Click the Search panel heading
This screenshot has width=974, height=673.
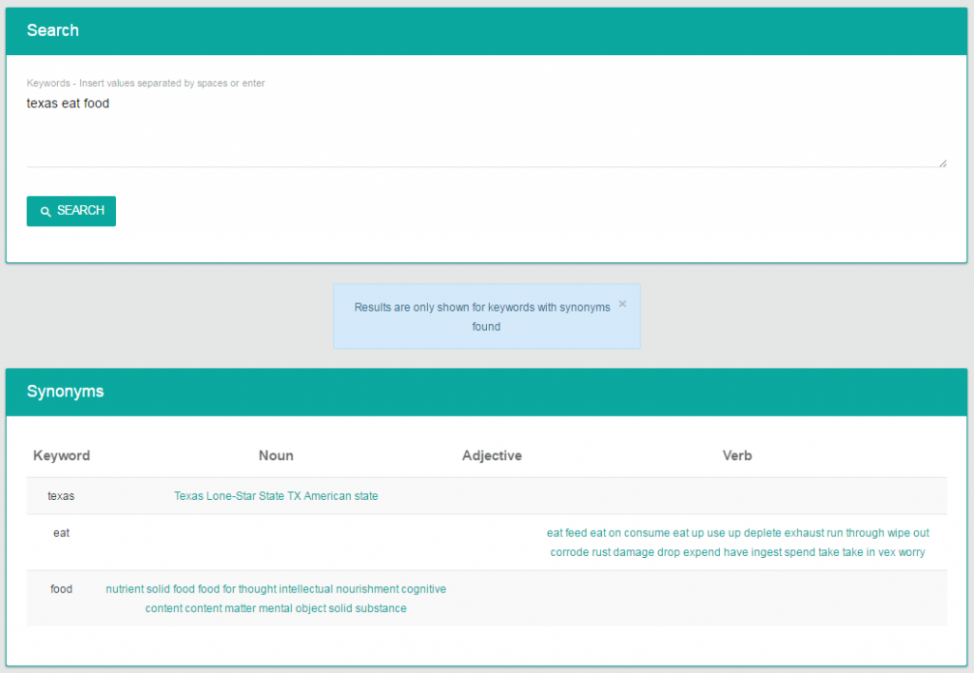(x=53, y=30)
